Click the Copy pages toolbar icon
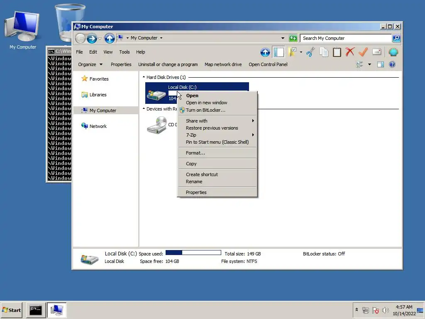425x319 pixels. [x=324, y=52]
